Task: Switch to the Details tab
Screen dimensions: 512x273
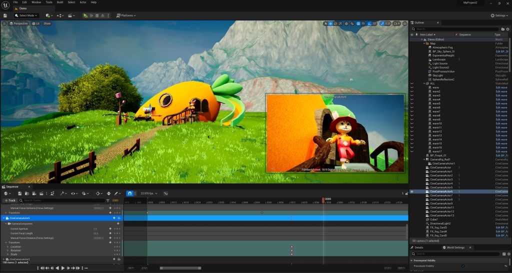Action: click(x=417, y=247)
